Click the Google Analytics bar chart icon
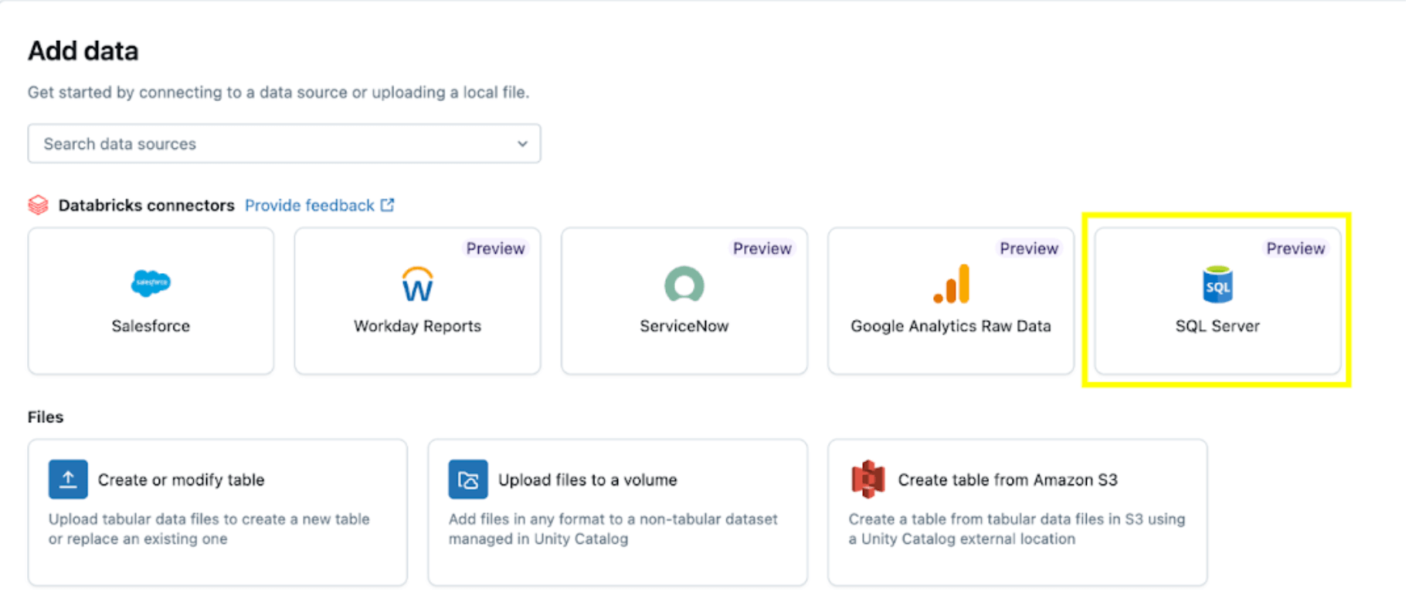Screen dimensions: 1409x611 pyautogui.click(x=951, y=285)
